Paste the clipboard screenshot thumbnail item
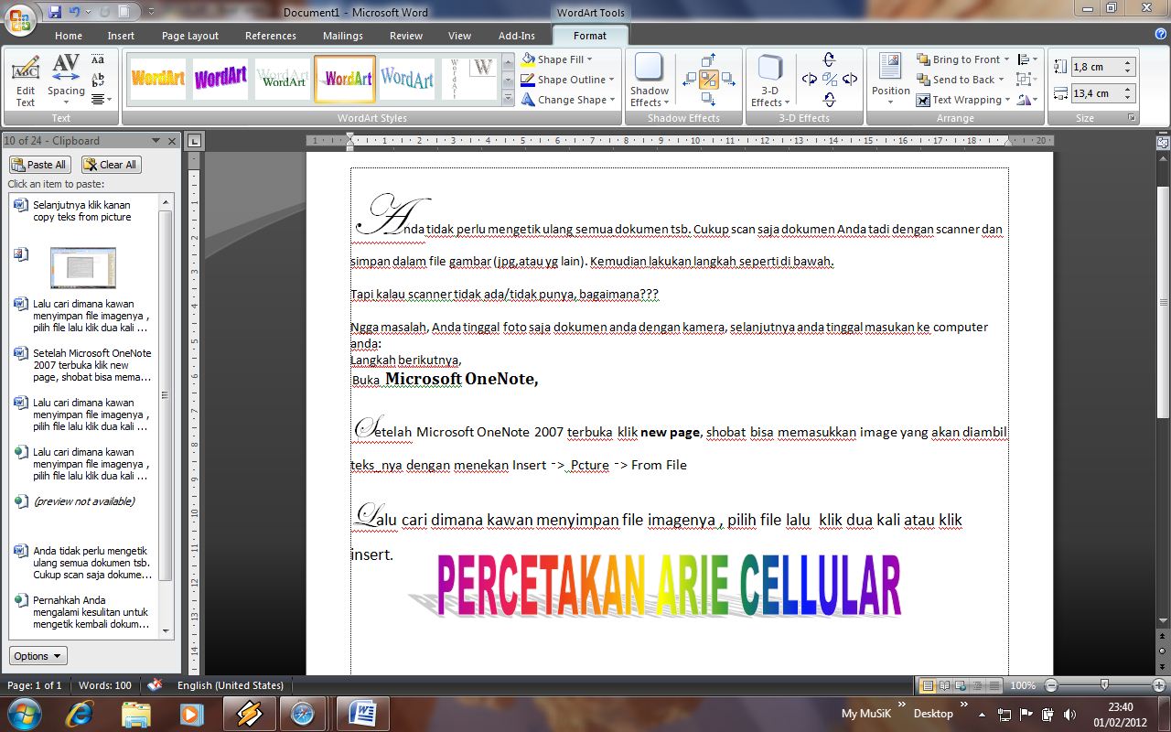 click(x=85, y=268)
